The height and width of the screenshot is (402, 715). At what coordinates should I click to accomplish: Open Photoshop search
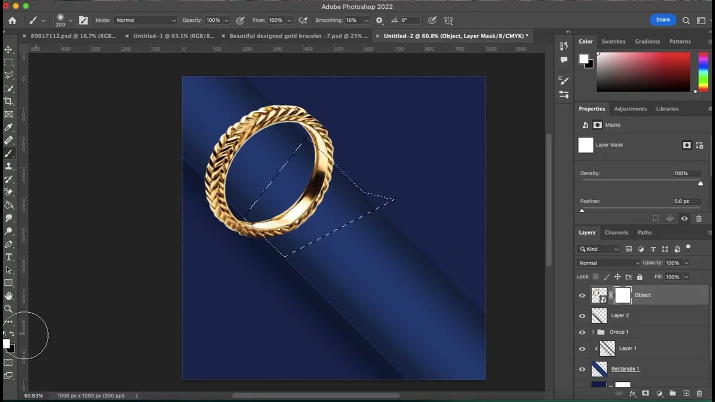point(686,20)
